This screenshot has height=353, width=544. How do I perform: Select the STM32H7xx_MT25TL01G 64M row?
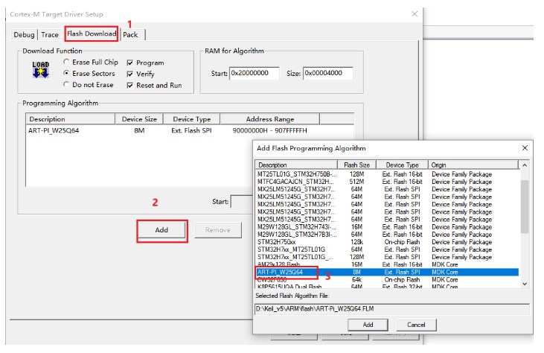pos(387,249)
